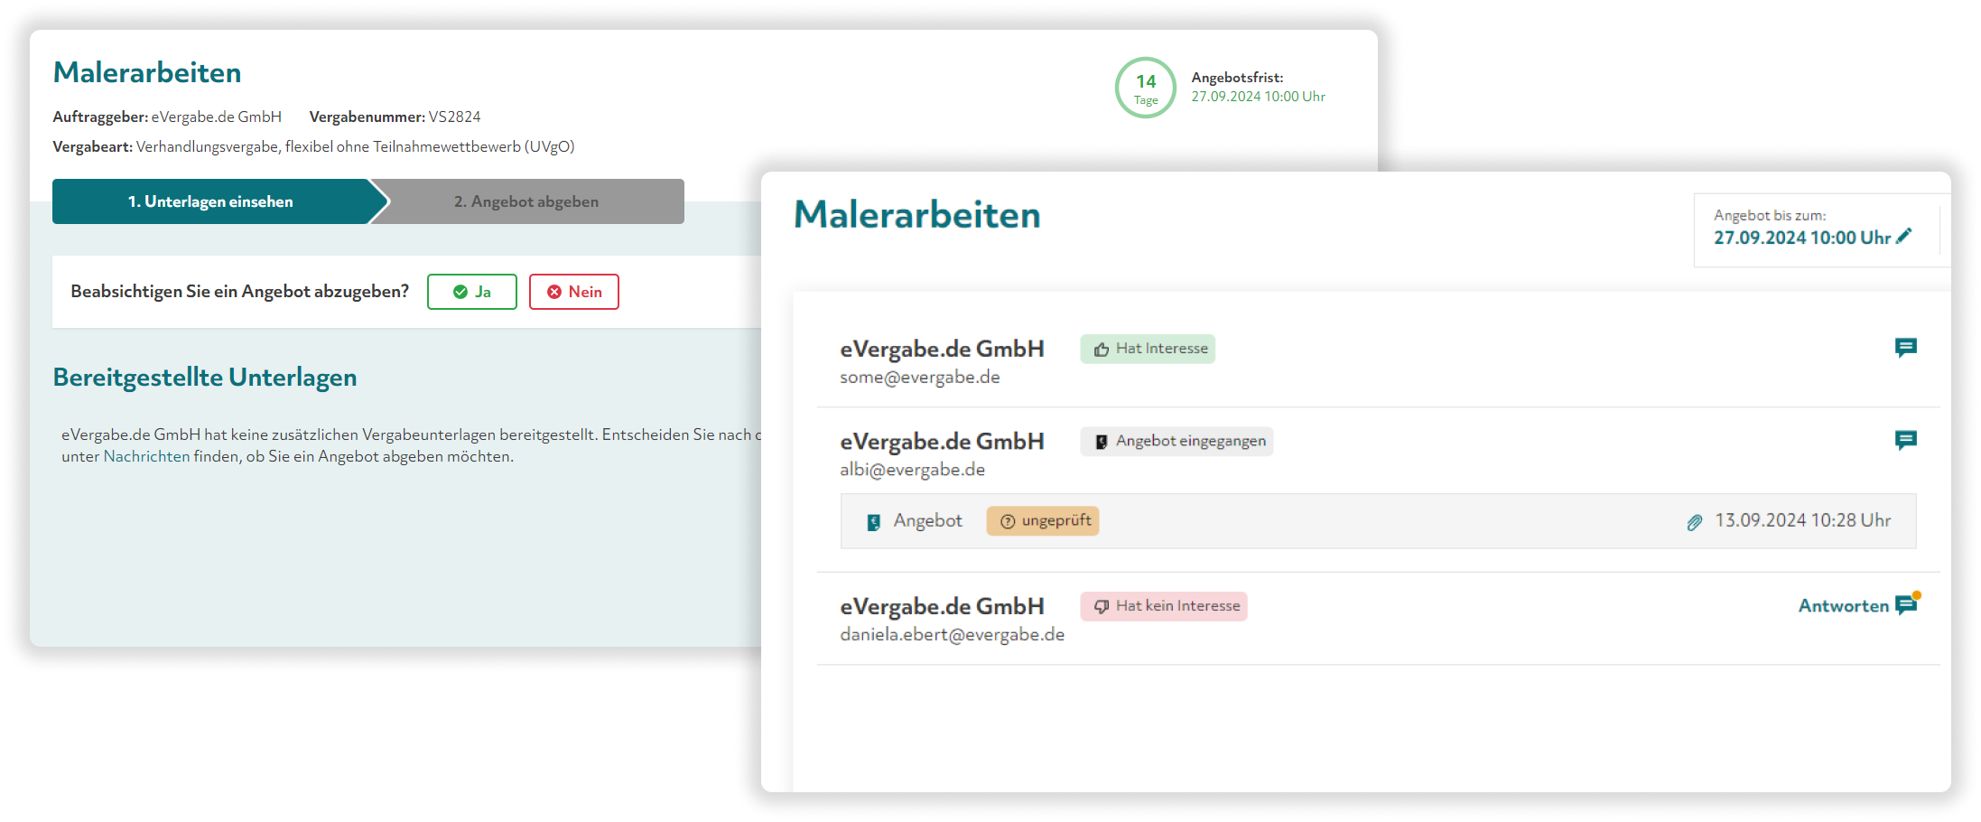Click the Angebot bis zum label
This screenshot has width=1981, height=822.
tap(1770, 216)
